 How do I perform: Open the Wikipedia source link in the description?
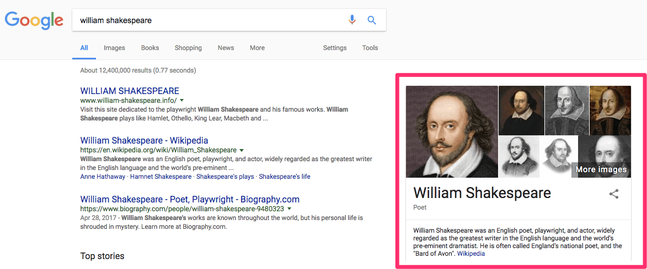pyautogui.click(x=471, y=254)
